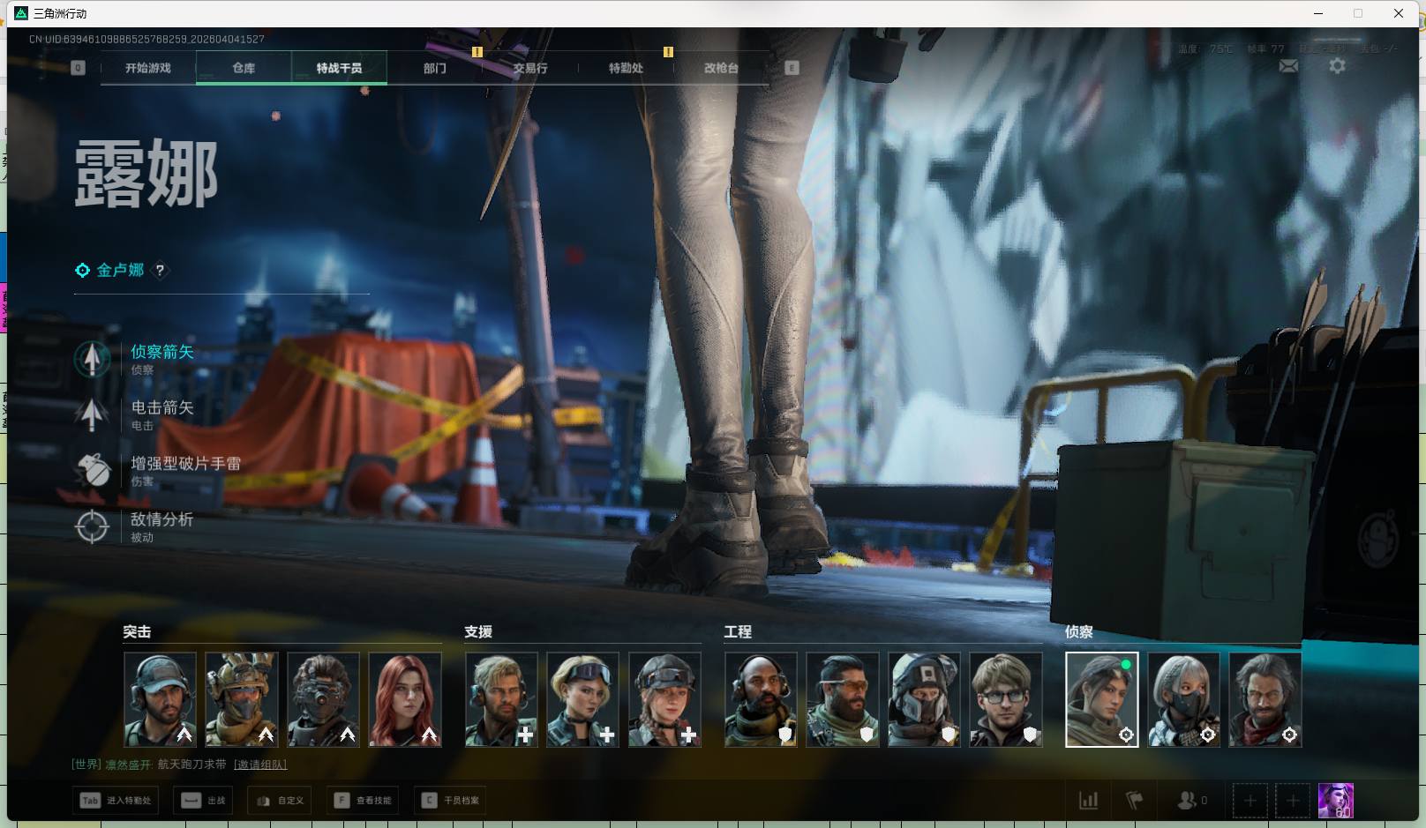Open the player avatar showing level 60
The image size is (1426, 828).
point(1336,801)
